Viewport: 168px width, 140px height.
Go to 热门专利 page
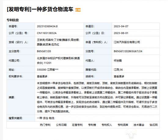45,125
